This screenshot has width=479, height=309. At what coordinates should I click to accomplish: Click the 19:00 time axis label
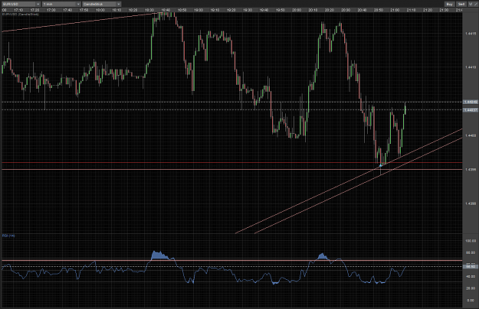click(x=198, y=10)
